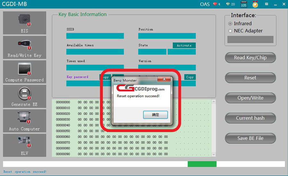Screen dimensions: 288x176
Task: Click the Reset button
Action: point(250,78)
